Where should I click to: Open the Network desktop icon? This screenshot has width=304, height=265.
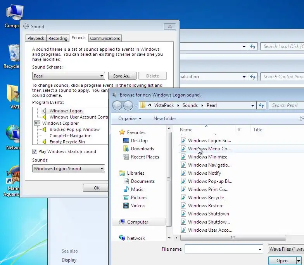13,138
